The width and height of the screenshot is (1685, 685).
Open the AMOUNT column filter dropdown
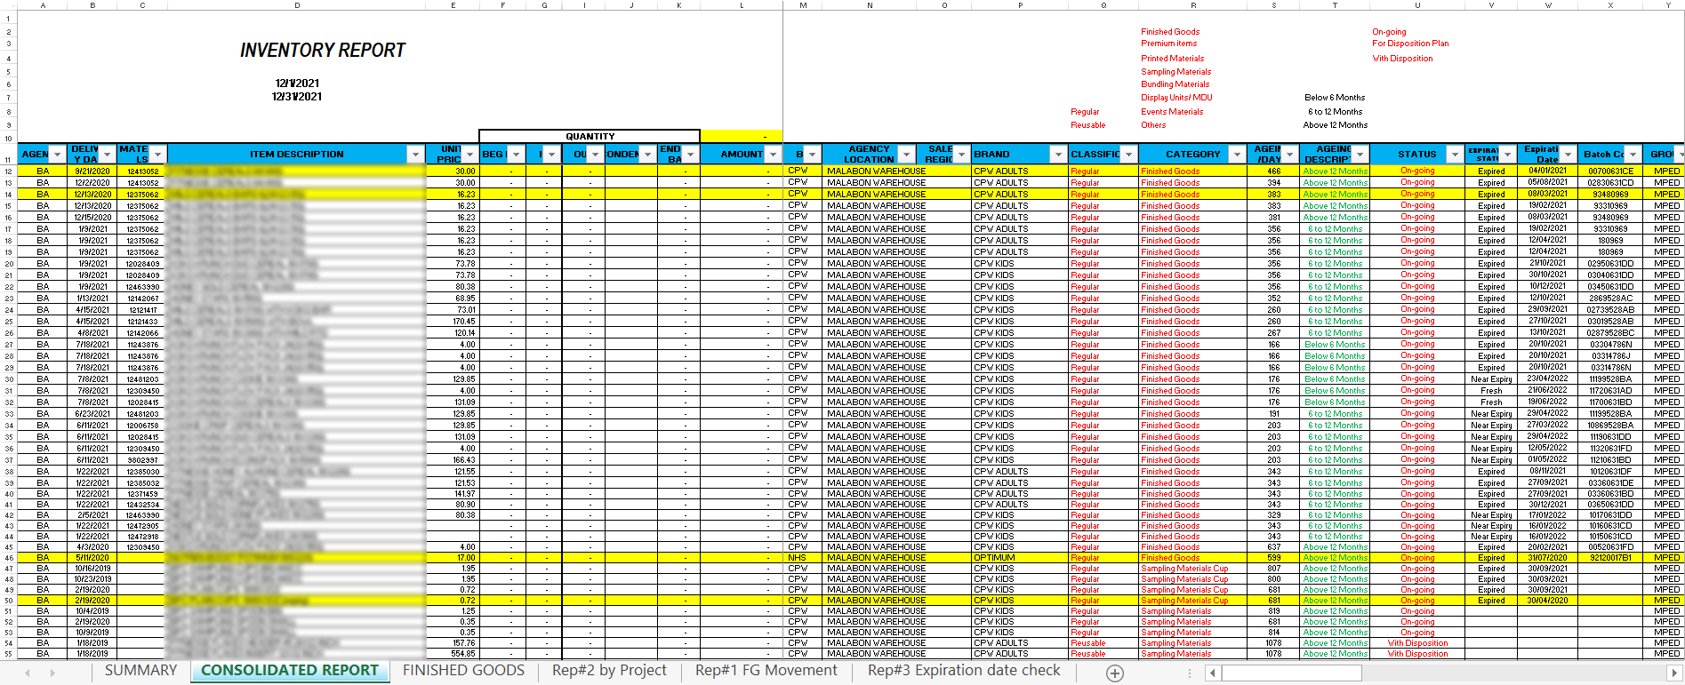click(x=773, y=155)
